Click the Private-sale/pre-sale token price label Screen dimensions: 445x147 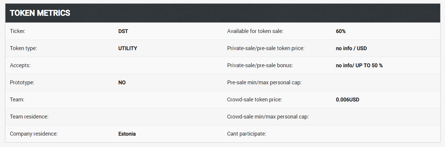(266, 48)
